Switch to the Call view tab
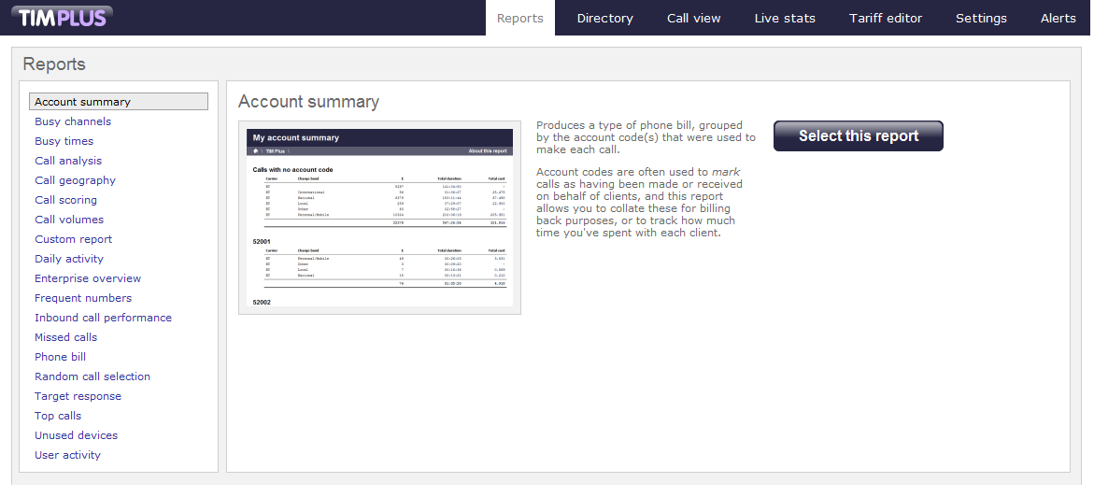The height and width of the screenshot is (497, 1094). click(693, 18)
